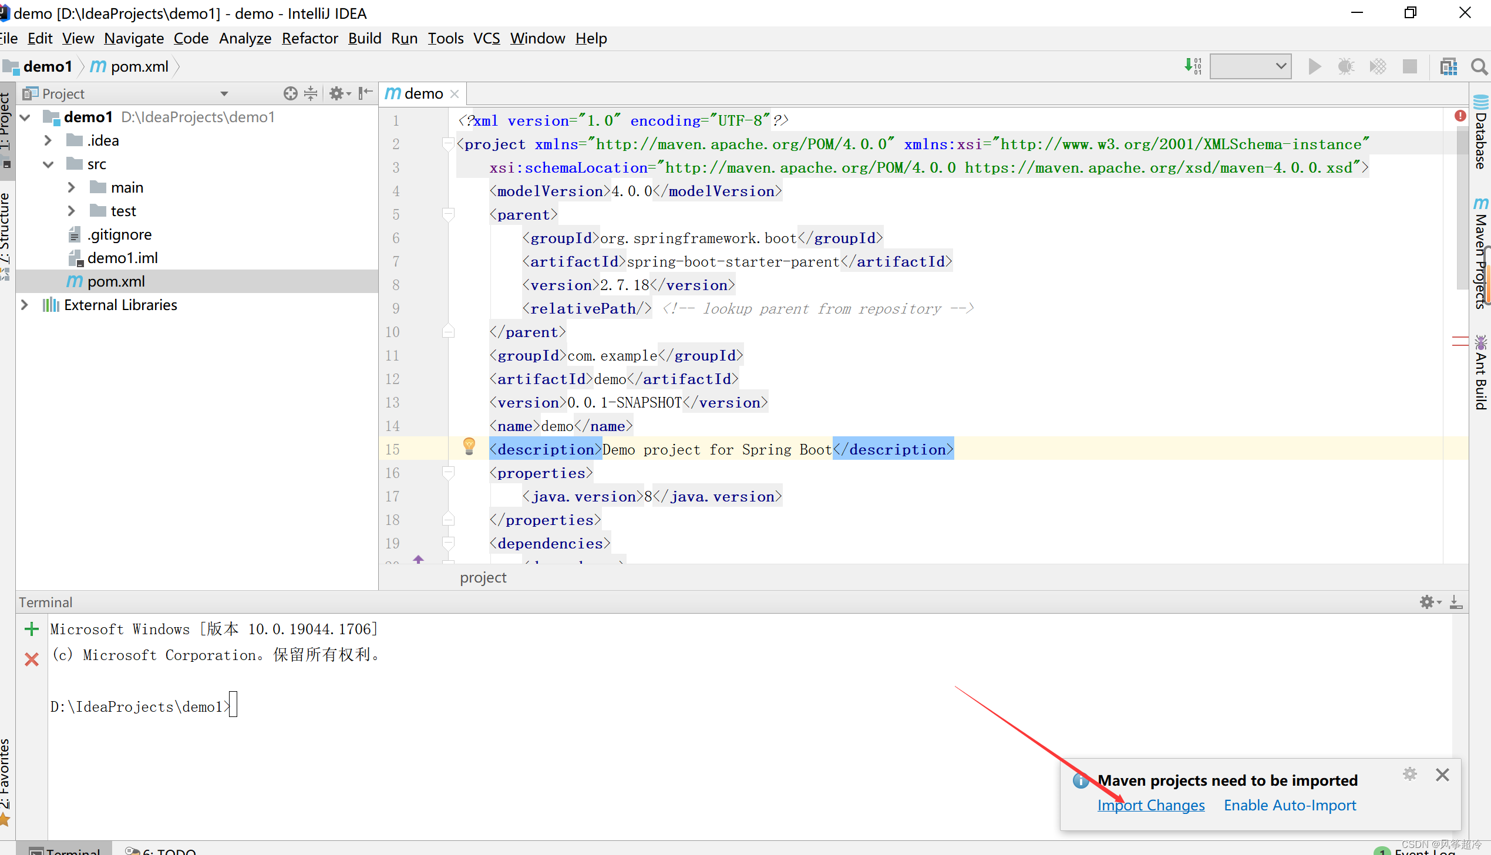This screenshot has width=1491, height=855.
Task: Expand the main folder in tree
Action: coord(72,187)
